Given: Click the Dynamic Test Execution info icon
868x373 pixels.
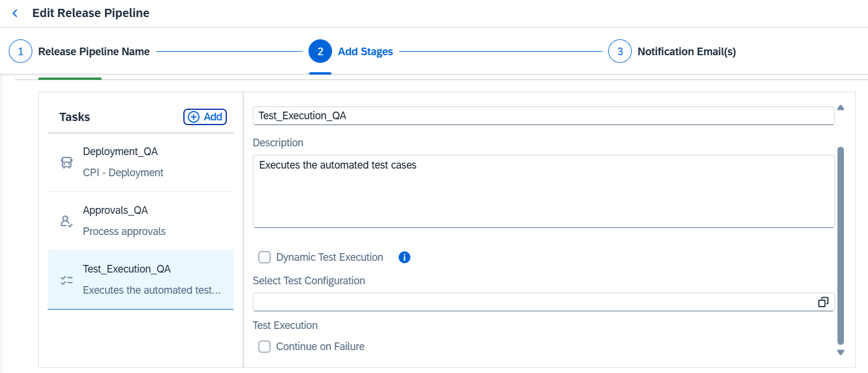Looking at the screenshot, I should [x=404, y=257].
